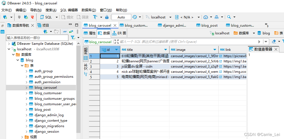Open sort dropdown on title column
The height and width of the screenshot is (139, 284).
[x=166, y=50]
